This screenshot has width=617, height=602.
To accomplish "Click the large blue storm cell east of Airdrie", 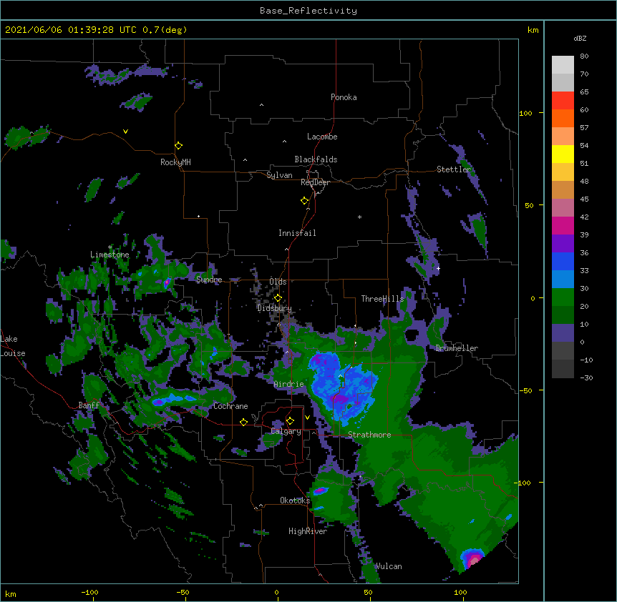I will [x=341, y=387].
